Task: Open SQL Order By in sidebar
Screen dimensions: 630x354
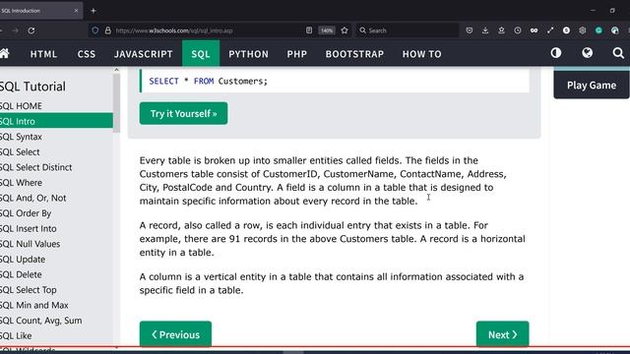Action: point(56,213)
